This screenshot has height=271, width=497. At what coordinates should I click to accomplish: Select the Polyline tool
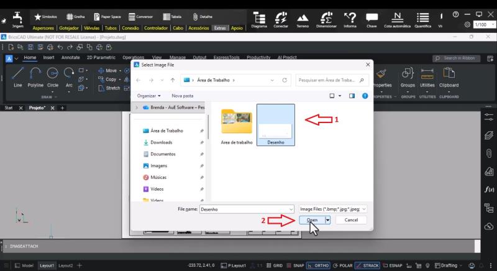pos(35,77)
